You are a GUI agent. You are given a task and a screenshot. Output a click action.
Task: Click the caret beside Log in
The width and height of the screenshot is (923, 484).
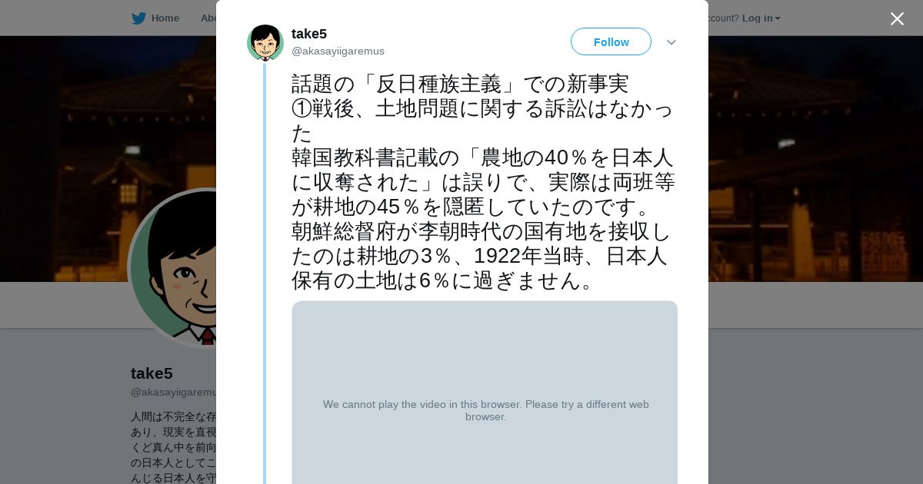click(x=778, y=18)
